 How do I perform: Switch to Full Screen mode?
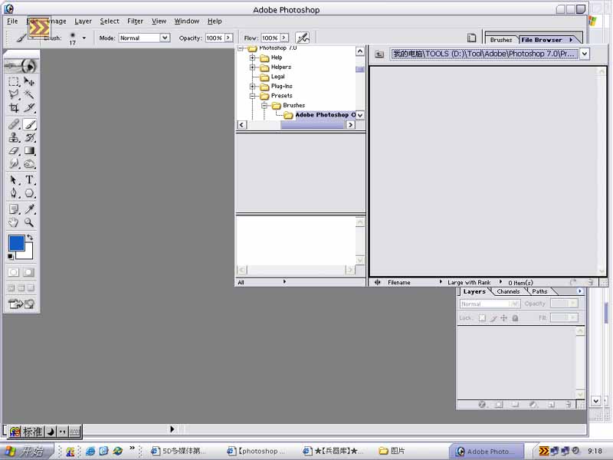point(31,288)
